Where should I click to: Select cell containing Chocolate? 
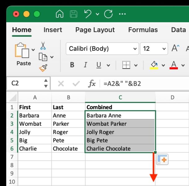click(x=68, y=149)
